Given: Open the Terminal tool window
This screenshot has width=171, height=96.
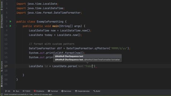Looking at the screenshot, I should 53,91.
